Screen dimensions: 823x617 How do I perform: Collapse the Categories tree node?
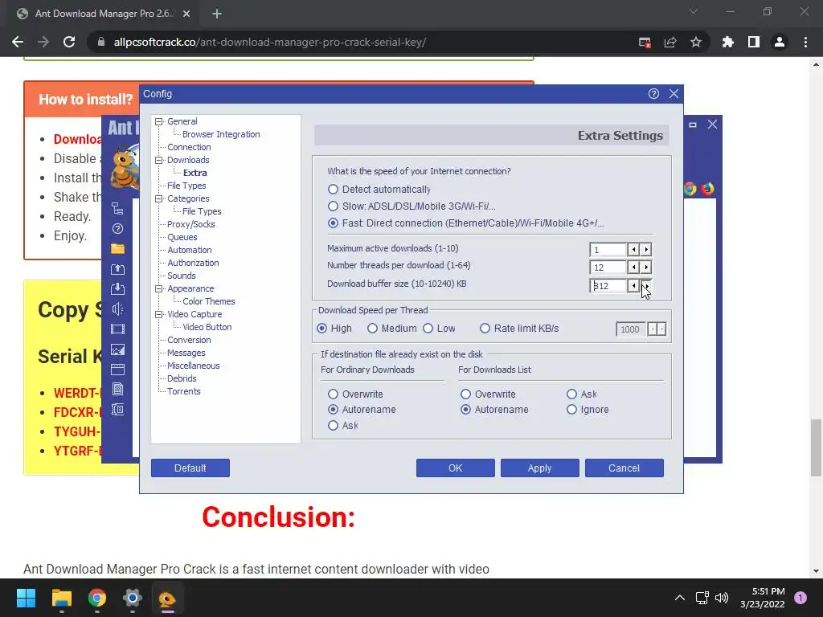click(x=158, y=199)
